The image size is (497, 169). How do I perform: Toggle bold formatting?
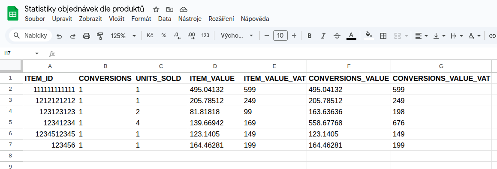click(310, 36)
